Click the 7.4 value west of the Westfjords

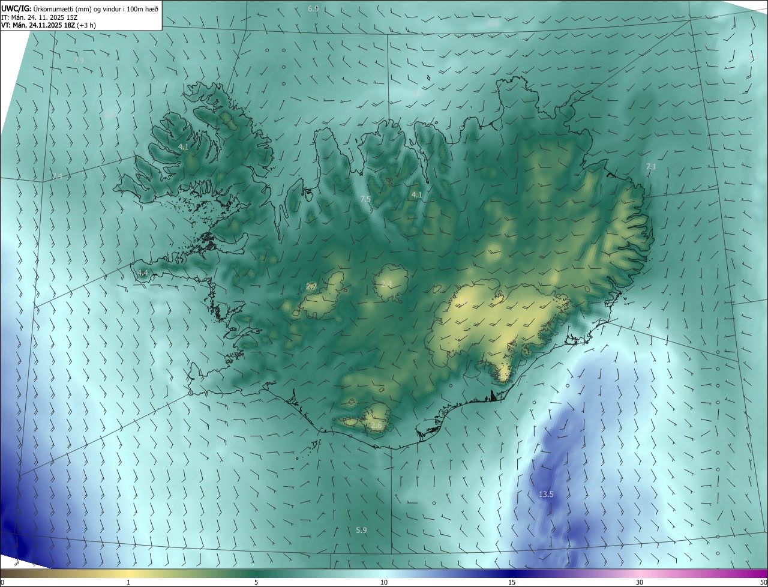(x=57, y=176)
